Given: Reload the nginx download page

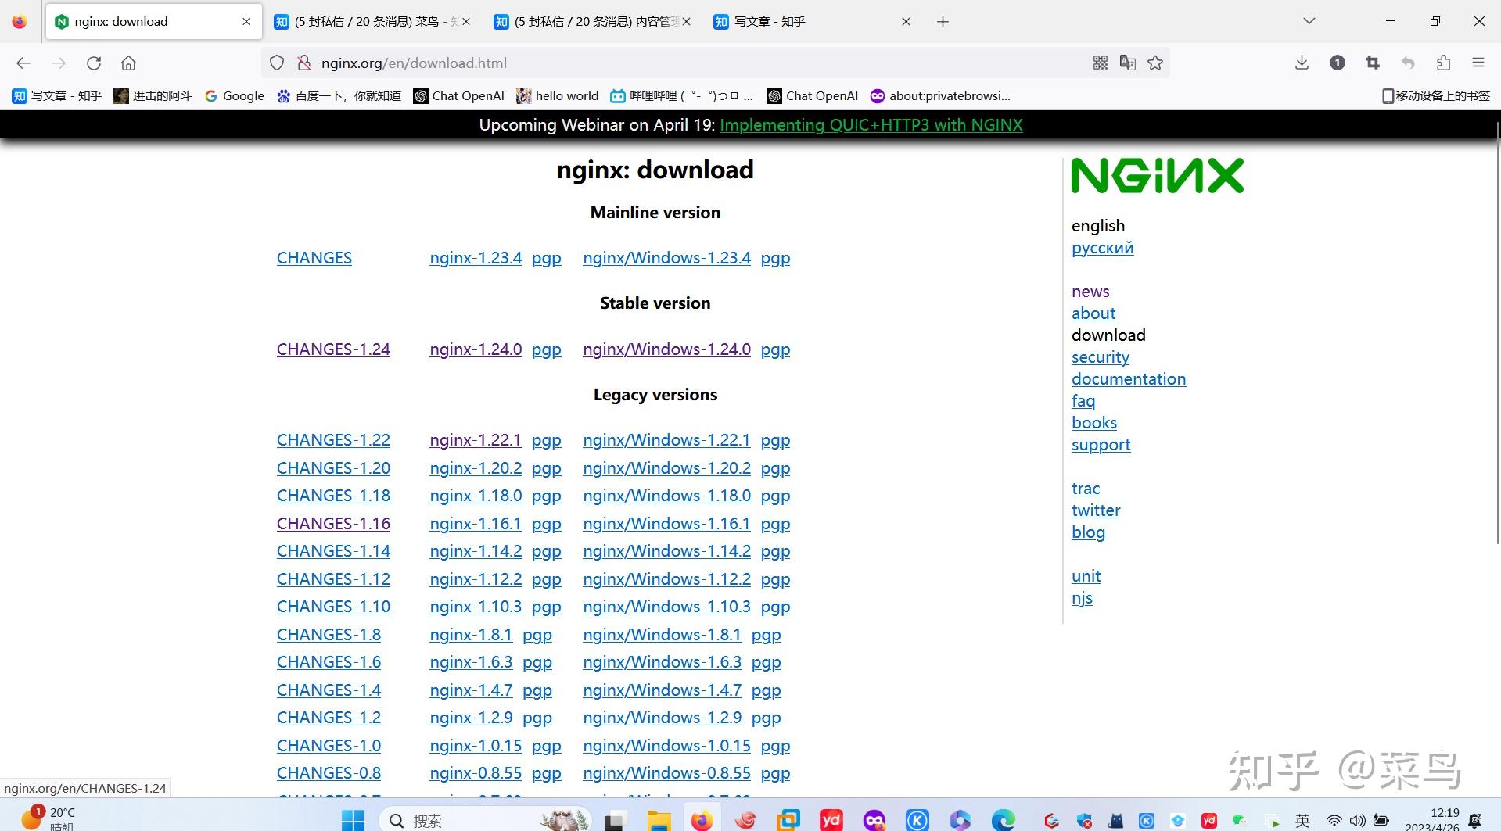Looking at the screenshot, I should (x=94, y=63).
